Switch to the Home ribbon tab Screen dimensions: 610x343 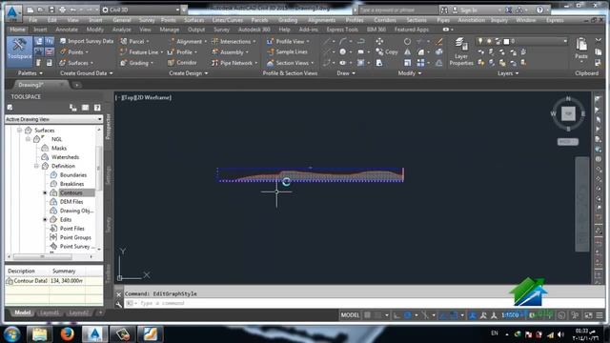(17, 30)
